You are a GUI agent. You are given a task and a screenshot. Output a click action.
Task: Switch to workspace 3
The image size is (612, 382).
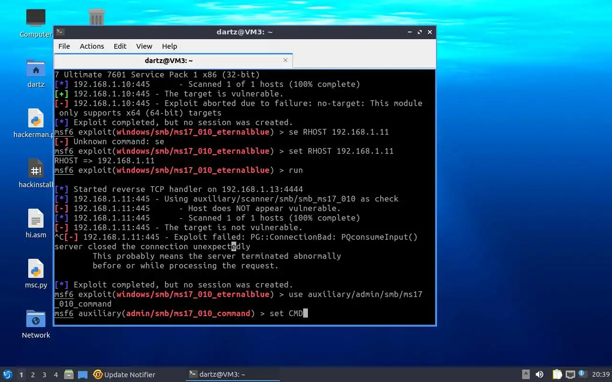pyautogui.click(x=44, y=375)
